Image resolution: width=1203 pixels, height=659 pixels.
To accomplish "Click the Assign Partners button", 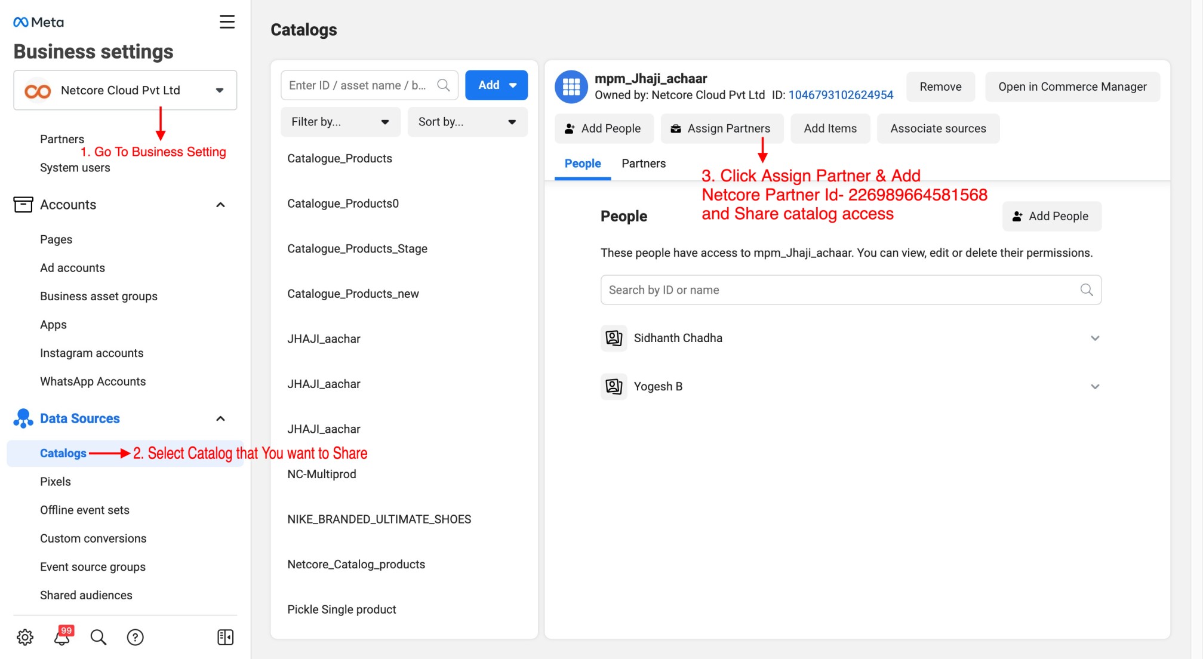I will [721, 128].
